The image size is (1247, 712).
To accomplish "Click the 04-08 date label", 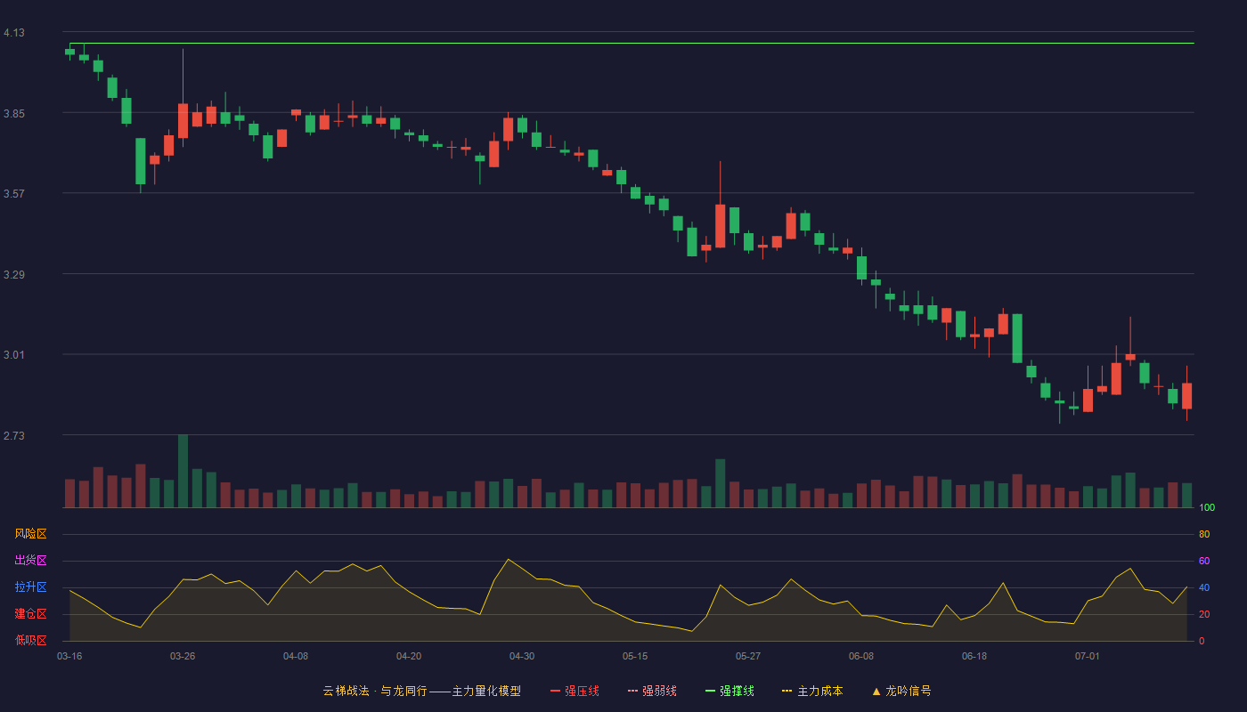I will [296, 656].
